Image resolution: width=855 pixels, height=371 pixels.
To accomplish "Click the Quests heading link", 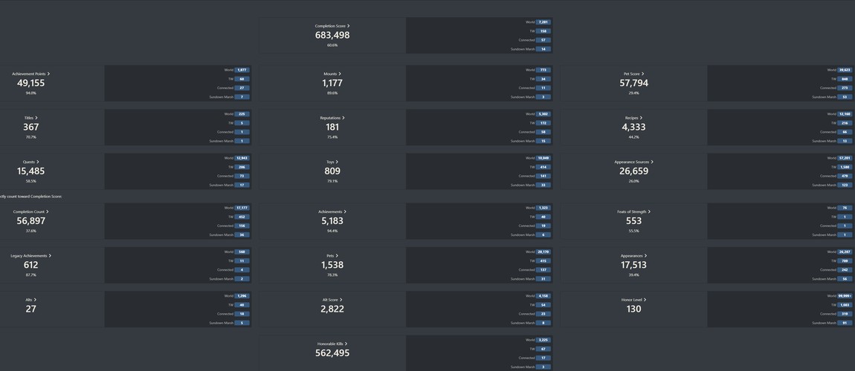I will pyautogui.click(x=31, y=162).
